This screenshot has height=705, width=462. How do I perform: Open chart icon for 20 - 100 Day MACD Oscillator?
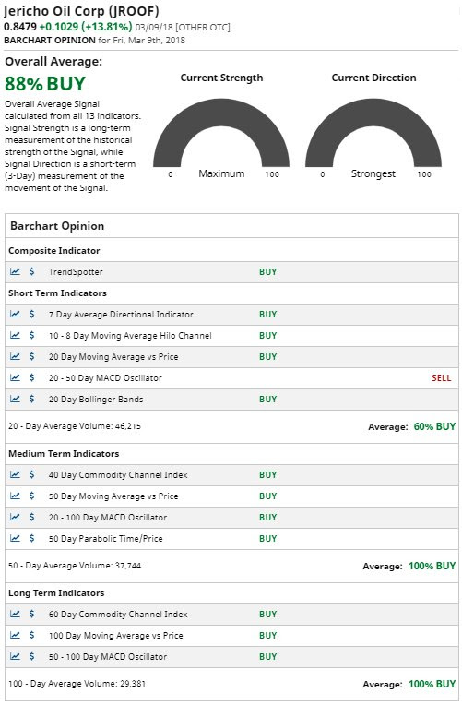[16, 517]
